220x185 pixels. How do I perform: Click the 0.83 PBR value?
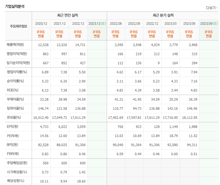click(45, 154)
